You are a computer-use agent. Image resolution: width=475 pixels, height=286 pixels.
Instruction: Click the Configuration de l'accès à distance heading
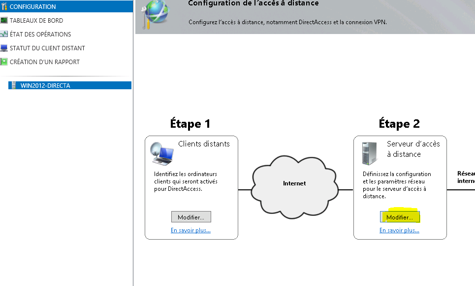click(253, 3)
